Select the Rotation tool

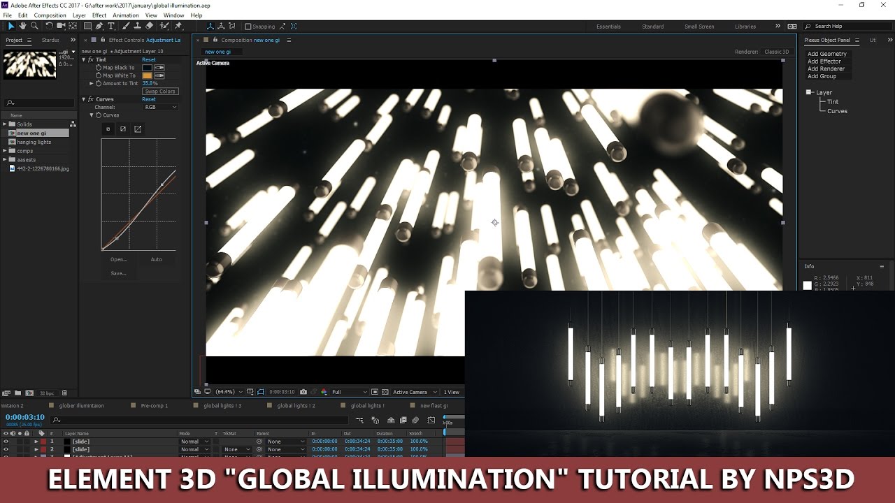(49, 26)
